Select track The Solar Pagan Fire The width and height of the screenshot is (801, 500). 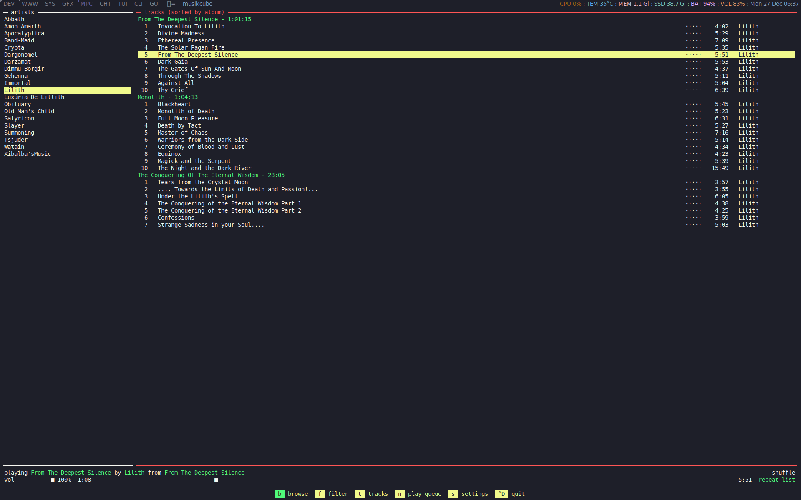pos(466,47)
